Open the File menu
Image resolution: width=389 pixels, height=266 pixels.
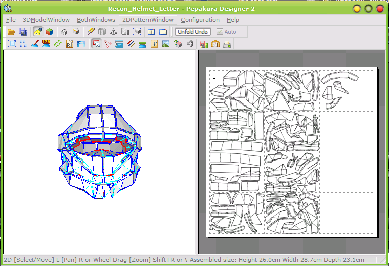11,20
